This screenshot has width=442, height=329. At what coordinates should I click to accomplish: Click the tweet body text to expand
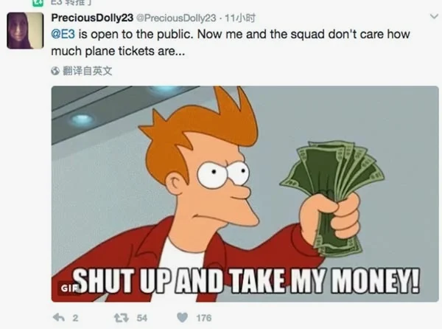click(x=231, y=43)
